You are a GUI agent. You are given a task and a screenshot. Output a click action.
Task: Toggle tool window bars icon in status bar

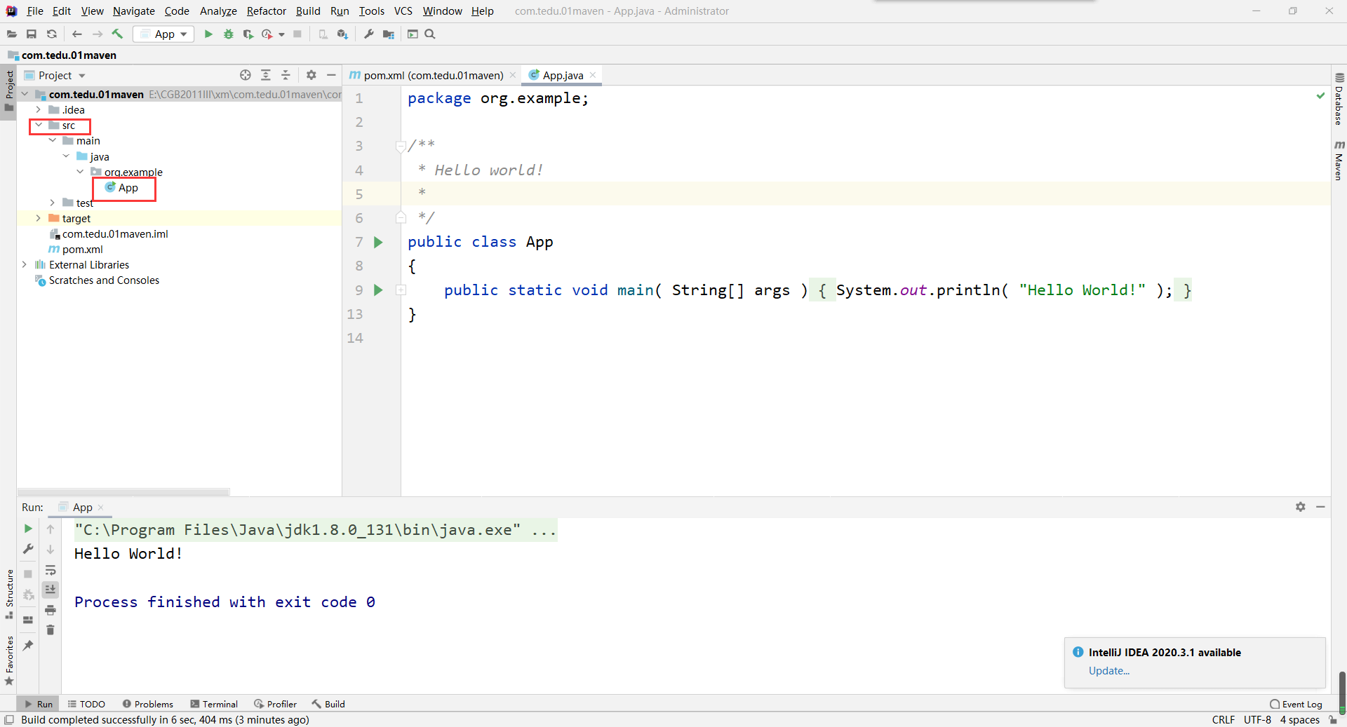tap(9, 720)
